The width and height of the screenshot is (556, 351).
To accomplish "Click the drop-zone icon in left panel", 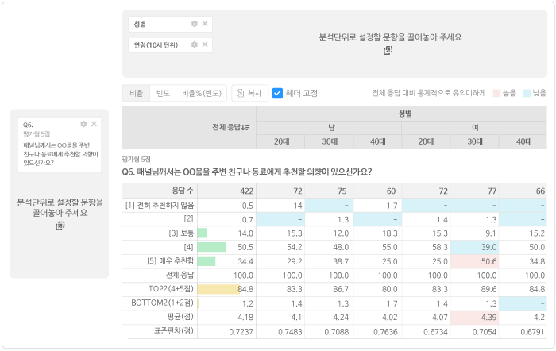I will [x=60, y=226].
